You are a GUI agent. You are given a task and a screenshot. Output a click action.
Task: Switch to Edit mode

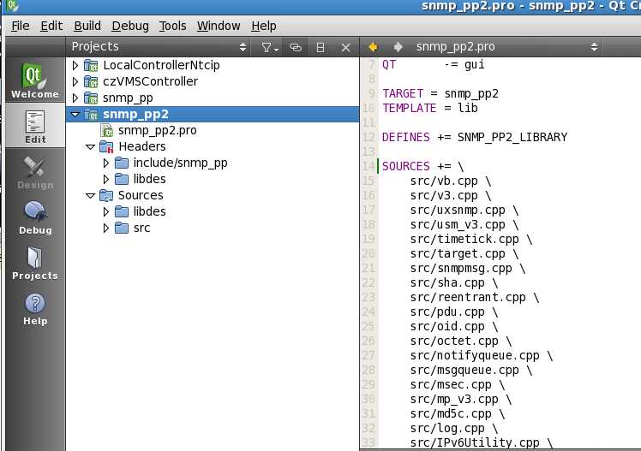pos(35,126)
